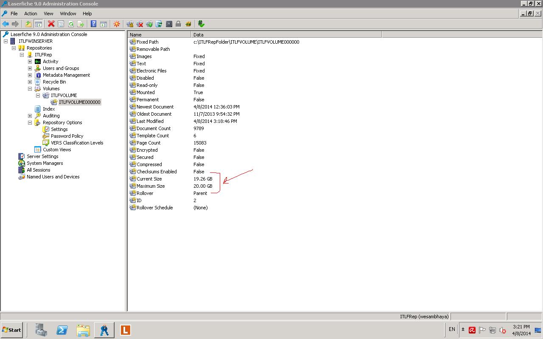Switch to the orange L Laserfiche taskbar app
Image resolution: width=543 pixels, height=339 pixels.
pyautogui.click(x=125, y=330)
